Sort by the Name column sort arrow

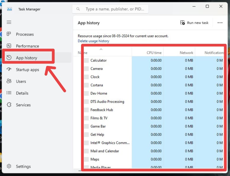(x=101, y=49)
